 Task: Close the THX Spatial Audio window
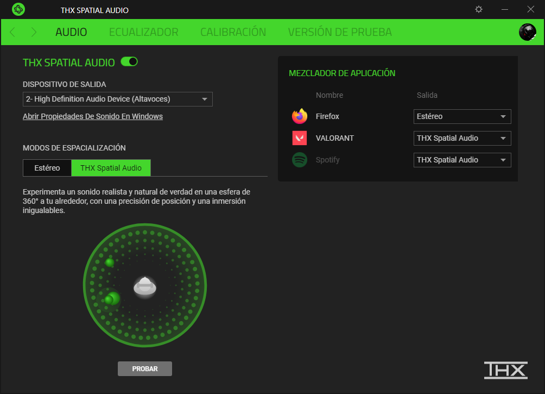[530, 9]
